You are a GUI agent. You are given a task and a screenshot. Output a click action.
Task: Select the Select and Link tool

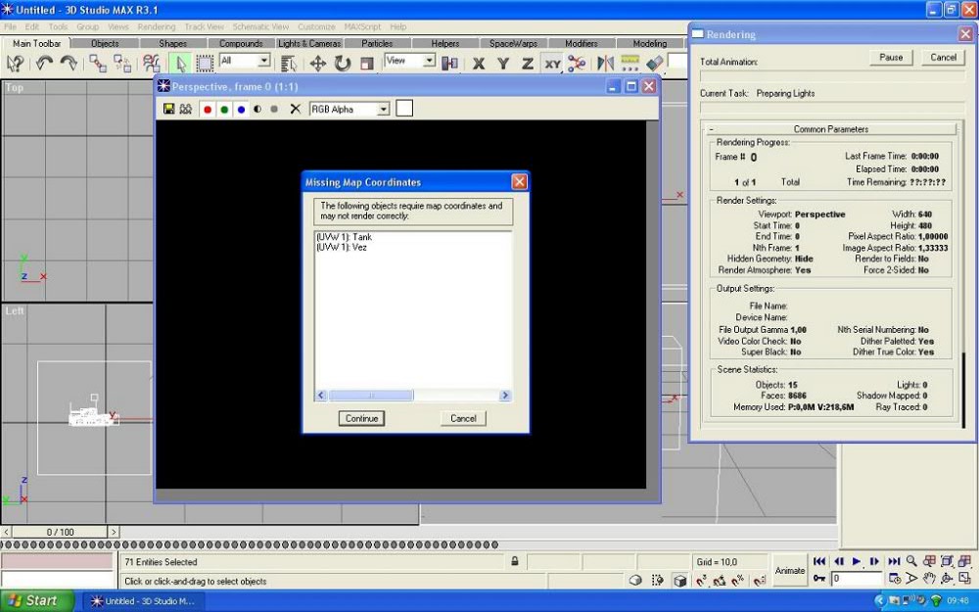point(97,63)
